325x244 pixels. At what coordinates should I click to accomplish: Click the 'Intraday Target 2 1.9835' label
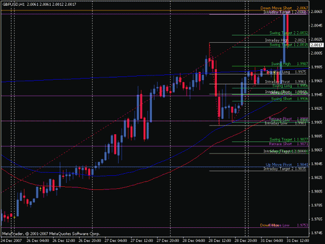click(285, 169)
